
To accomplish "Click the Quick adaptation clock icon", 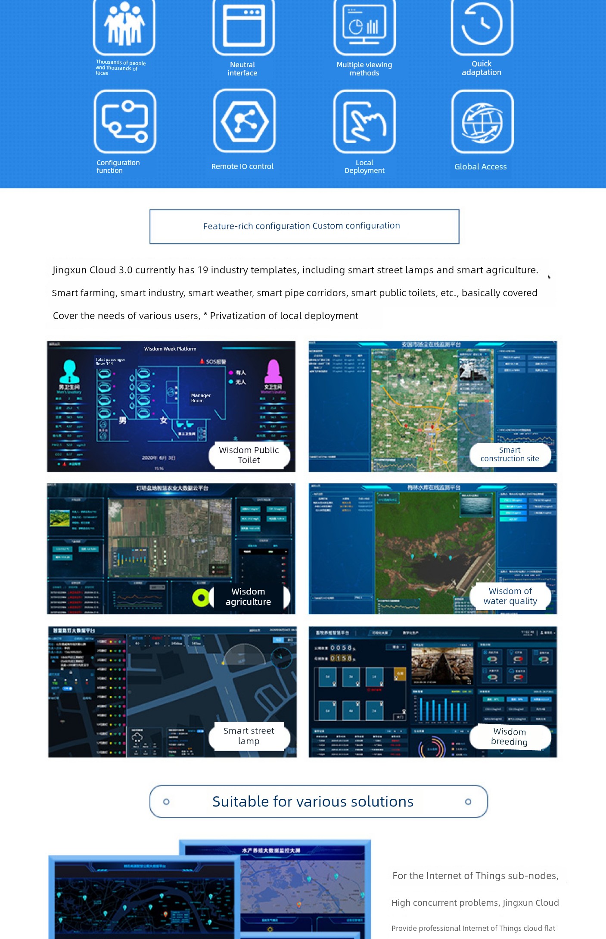I will (482, 27).
